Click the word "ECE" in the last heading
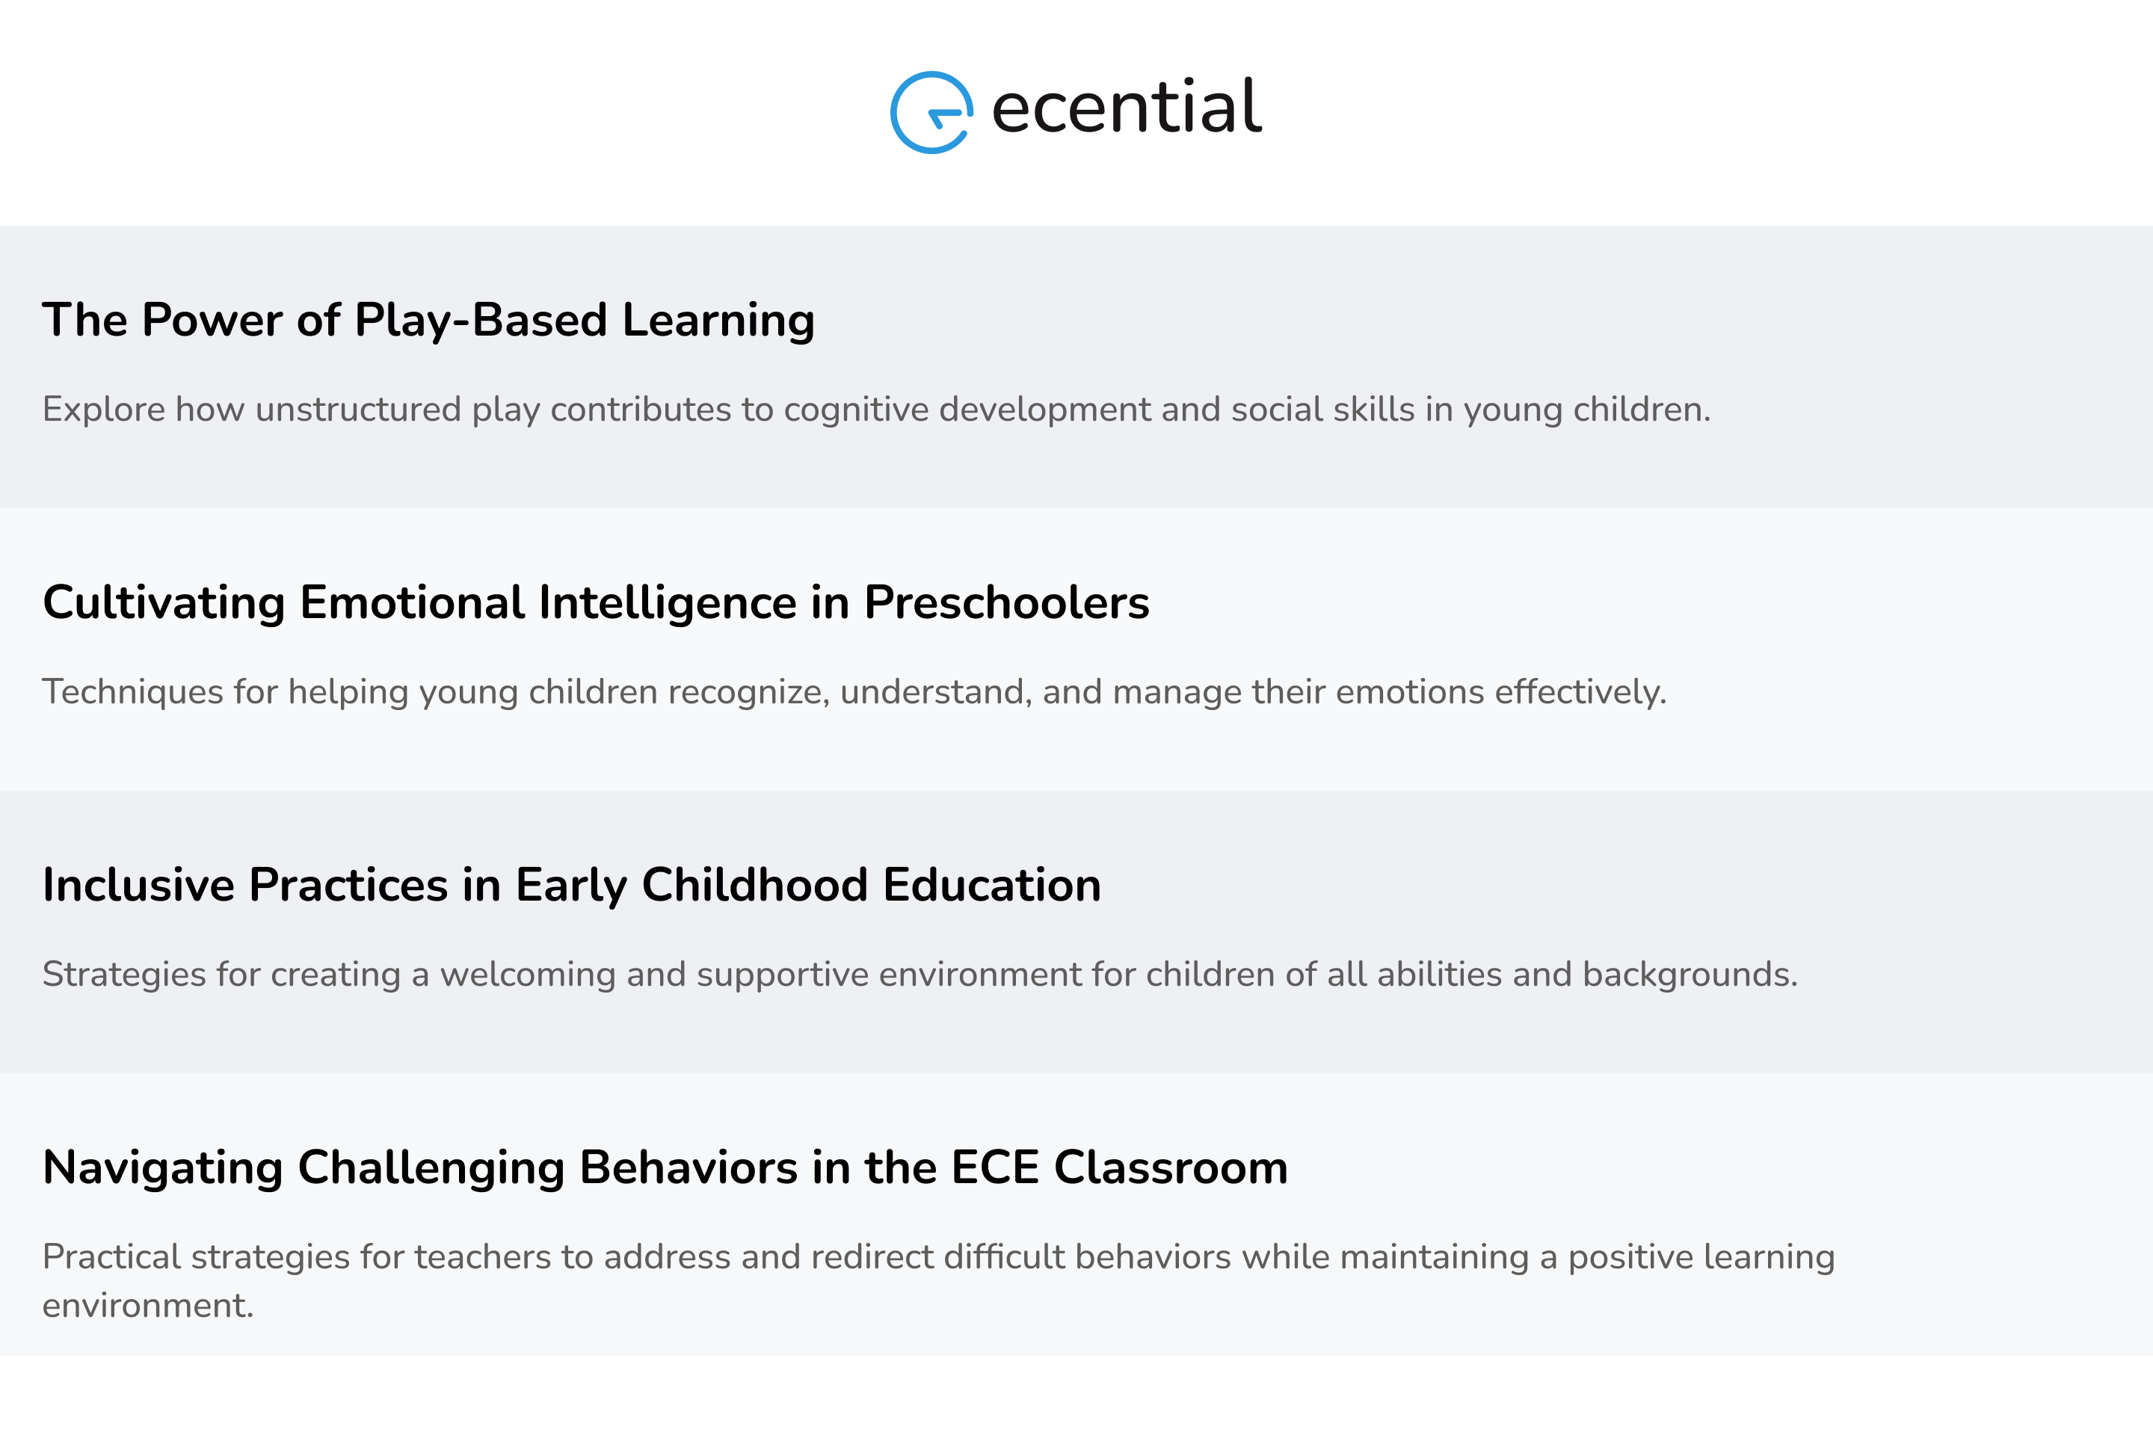The height and width of the screenshot is (1435, 2153). pyautogui.click(x=995, y=1167)
